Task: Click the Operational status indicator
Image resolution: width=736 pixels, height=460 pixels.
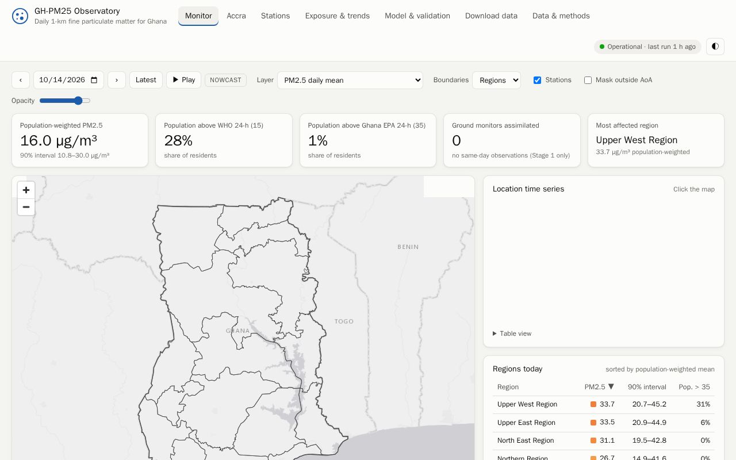Action: click(x=647, y=47)
